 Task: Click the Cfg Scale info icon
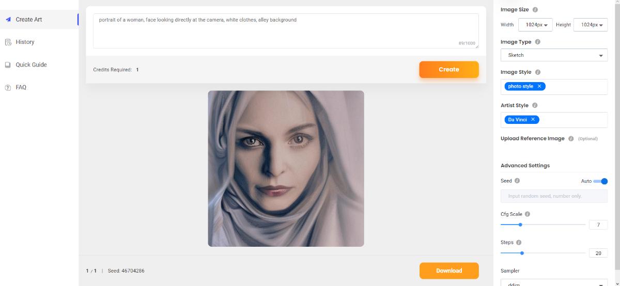pos(528,214)
